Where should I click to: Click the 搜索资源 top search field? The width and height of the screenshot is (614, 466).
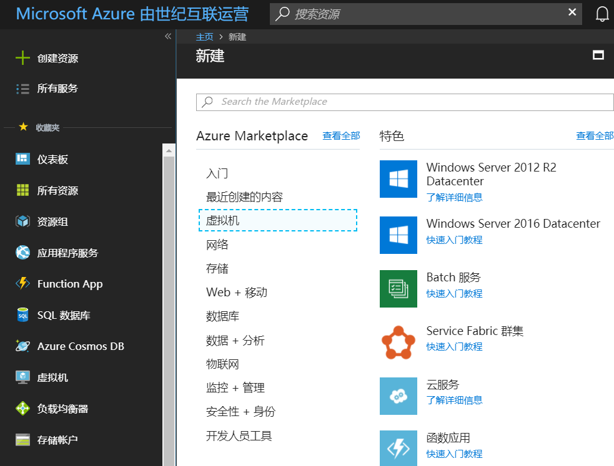coord(425,14)
